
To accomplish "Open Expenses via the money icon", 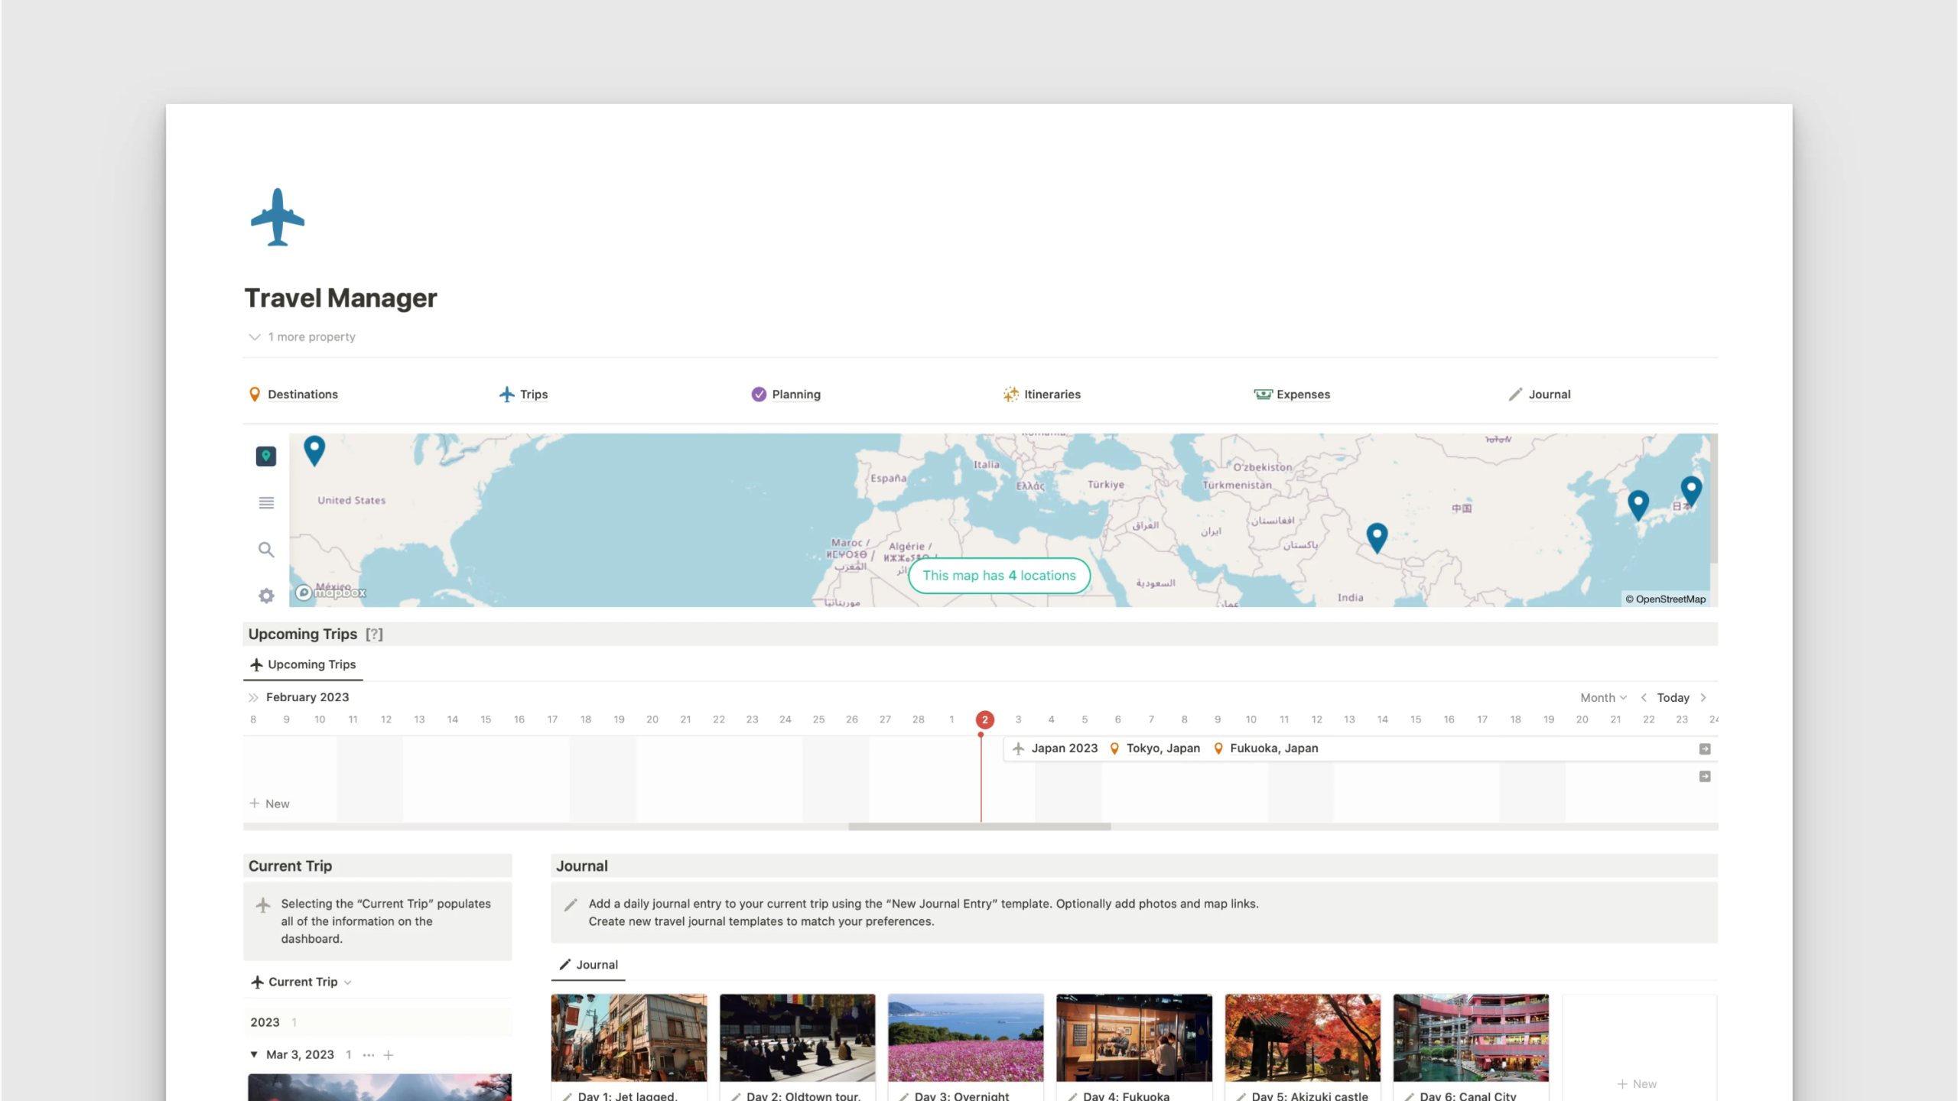I will pyautogui.click(x=1262, y=394).
